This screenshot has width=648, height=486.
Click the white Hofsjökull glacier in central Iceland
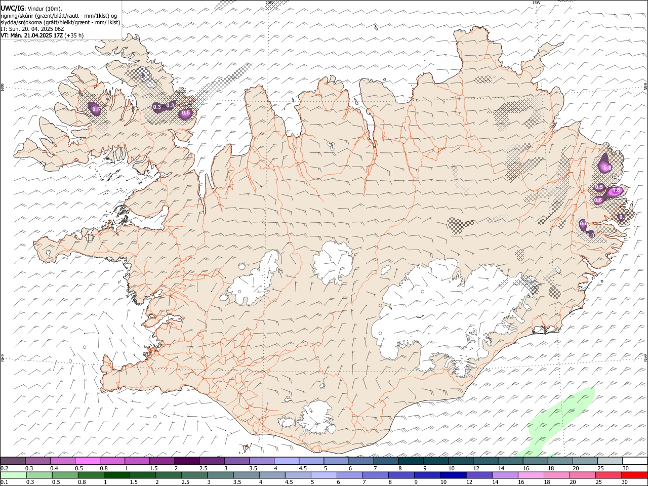[x=333, y=263]
